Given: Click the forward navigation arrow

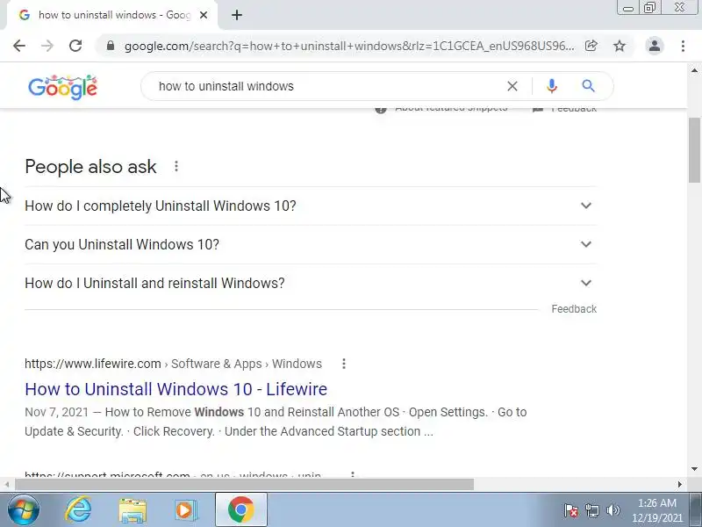Looking at the screenshot, I should (47, 46).
